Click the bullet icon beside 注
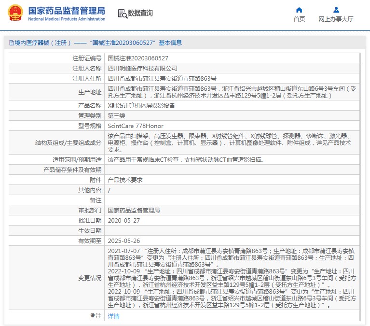This screenshot has height=326, width=370. coord(93,315)
